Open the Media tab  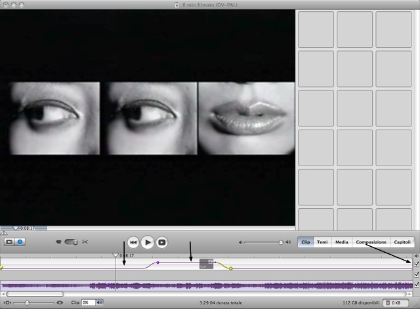(341, 242)
